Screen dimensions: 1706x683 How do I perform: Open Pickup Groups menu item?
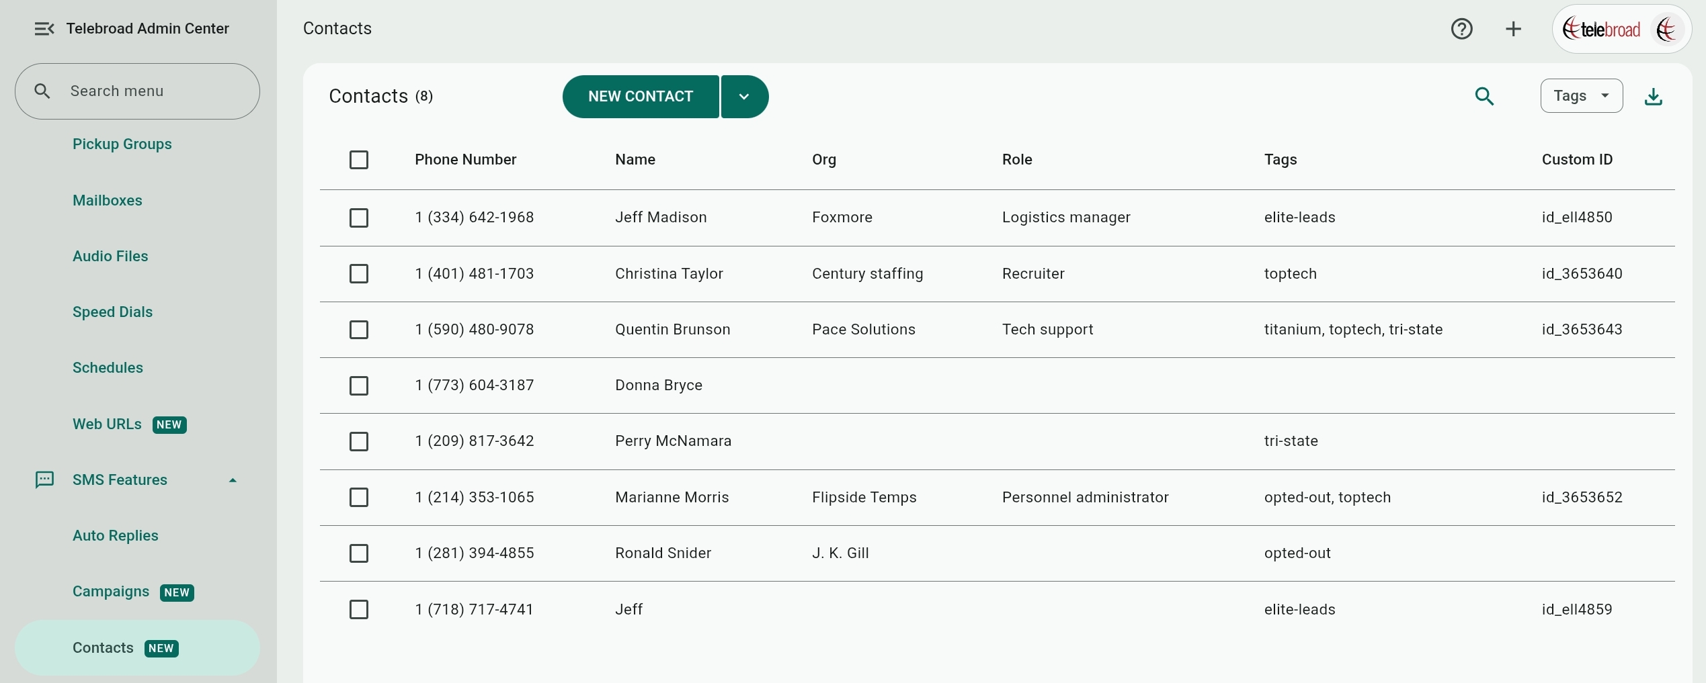122,144
